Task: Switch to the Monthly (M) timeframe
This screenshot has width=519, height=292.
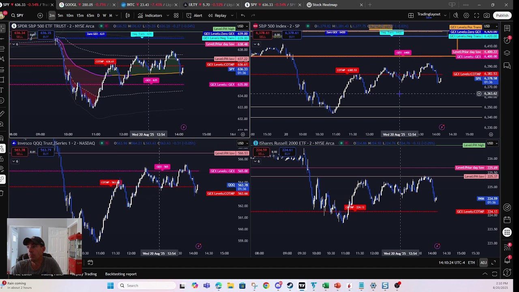Action: (110, 15)
